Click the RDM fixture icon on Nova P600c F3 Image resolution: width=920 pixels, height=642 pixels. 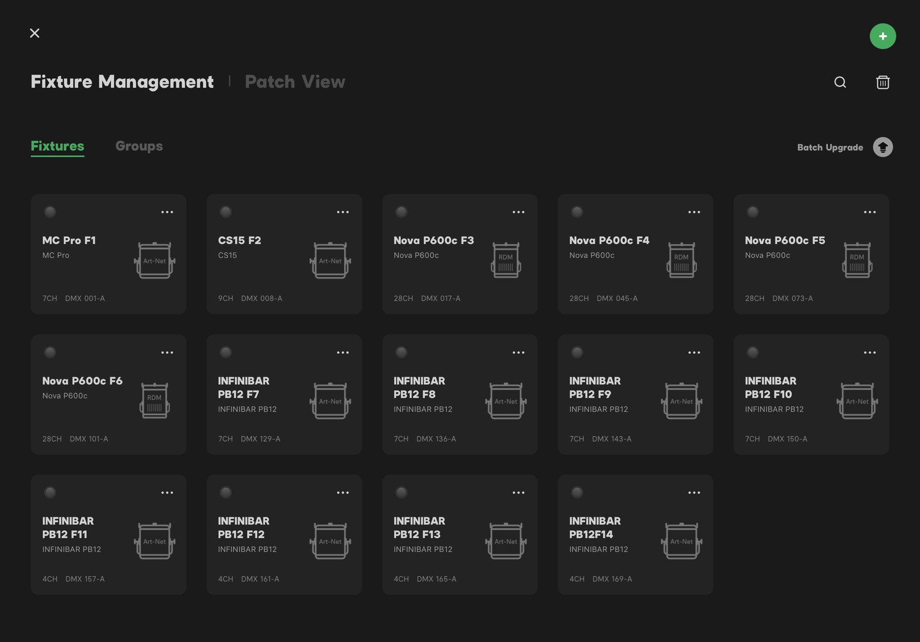[x=505, y=261]
